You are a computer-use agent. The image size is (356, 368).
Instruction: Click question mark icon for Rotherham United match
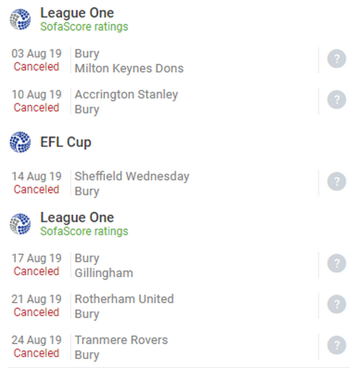[x=336, y=304]
